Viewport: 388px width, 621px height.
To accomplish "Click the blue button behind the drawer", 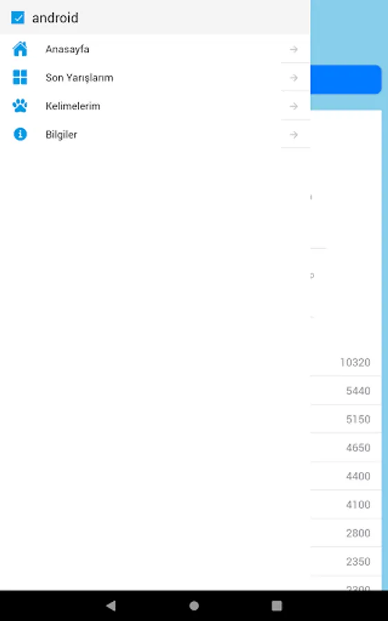I will pyautogui.click(x=346, y=79).
